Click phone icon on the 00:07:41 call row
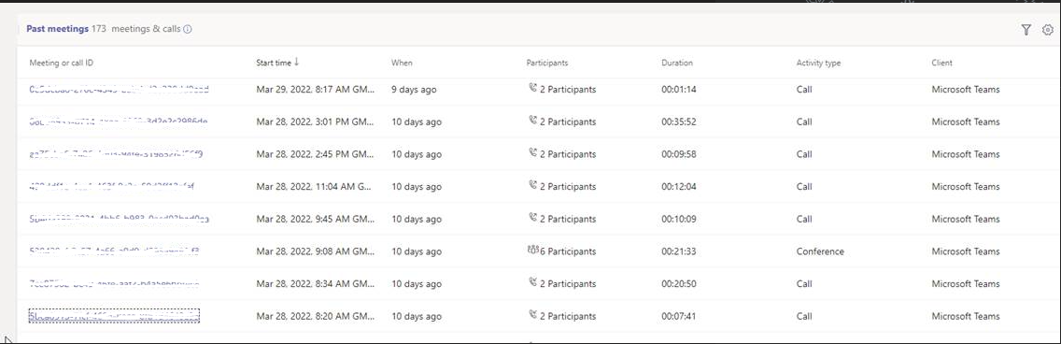1061x344 pixels. (532, 316)
